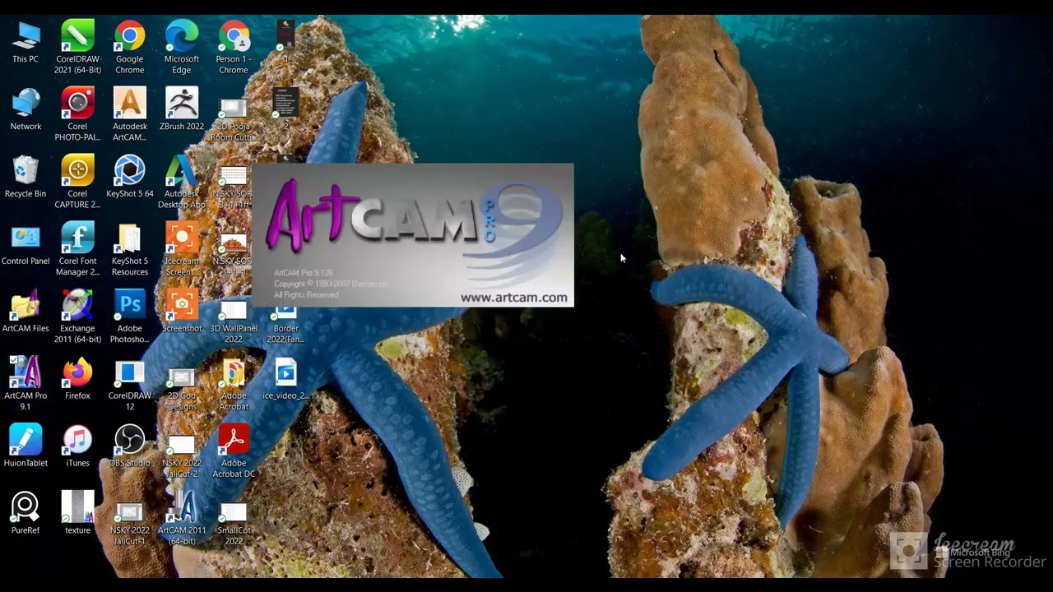Open the Recycle Bin
This screenshot has height=592, width=1053.
[26, 177]
